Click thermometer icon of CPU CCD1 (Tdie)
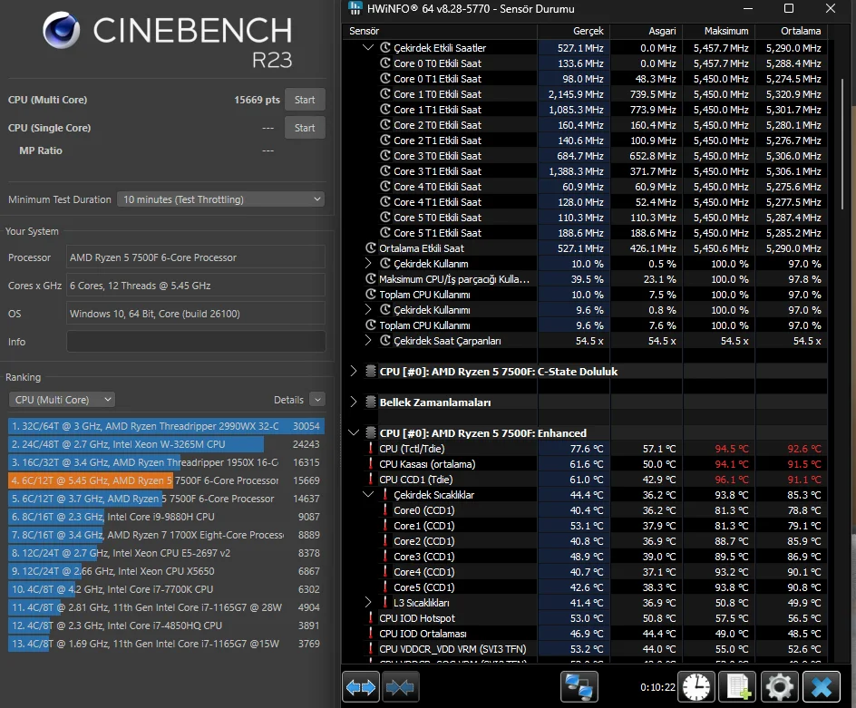Screen dimensions: 856x708 tap(371, 480)
